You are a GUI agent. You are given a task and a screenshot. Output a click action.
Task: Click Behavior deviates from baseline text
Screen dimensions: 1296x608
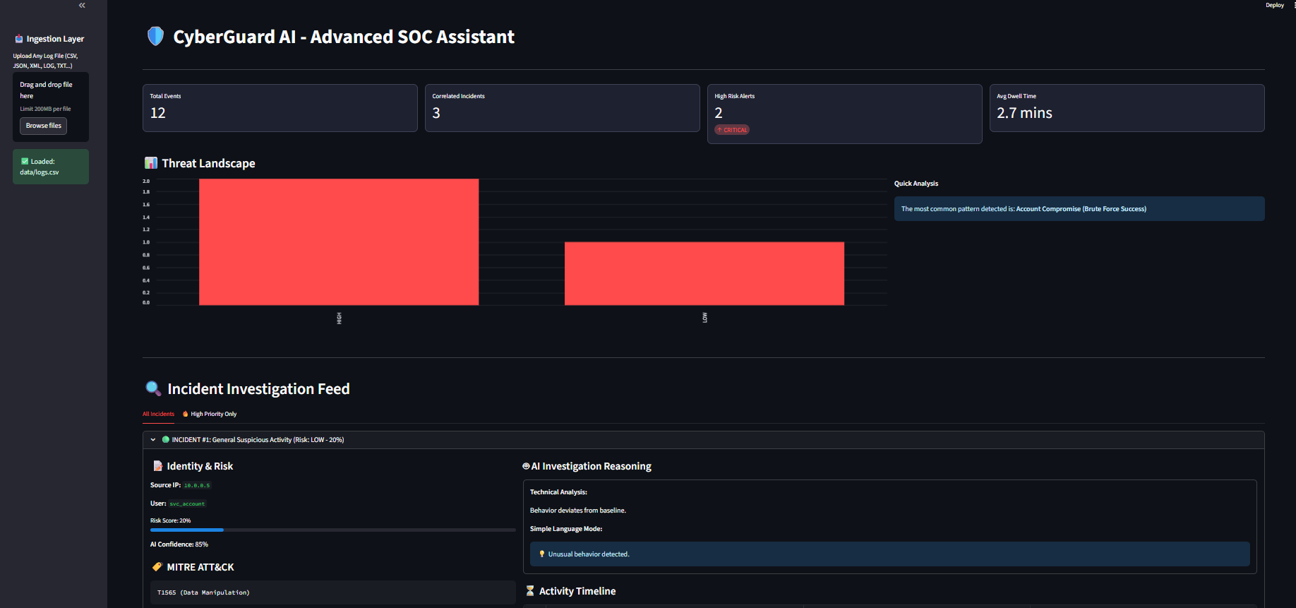[578, 511]
